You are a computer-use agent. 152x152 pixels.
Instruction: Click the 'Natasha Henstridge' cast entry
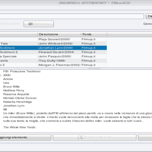tap(17, 102)
